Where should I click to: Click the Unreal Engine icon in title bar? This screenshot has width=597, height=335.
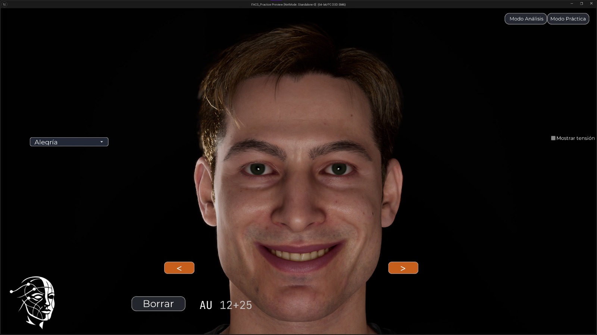[4, 4]
